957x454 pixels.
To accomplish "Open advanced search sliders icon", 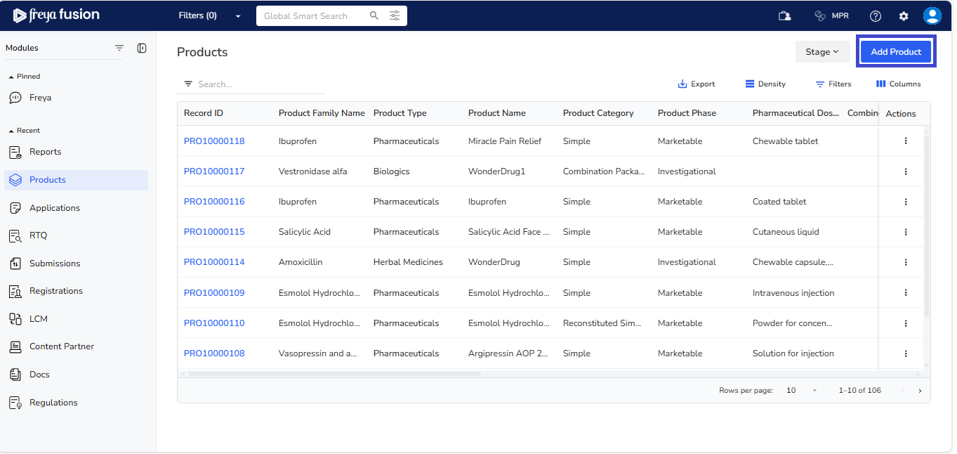I will (x=395, y=15).
